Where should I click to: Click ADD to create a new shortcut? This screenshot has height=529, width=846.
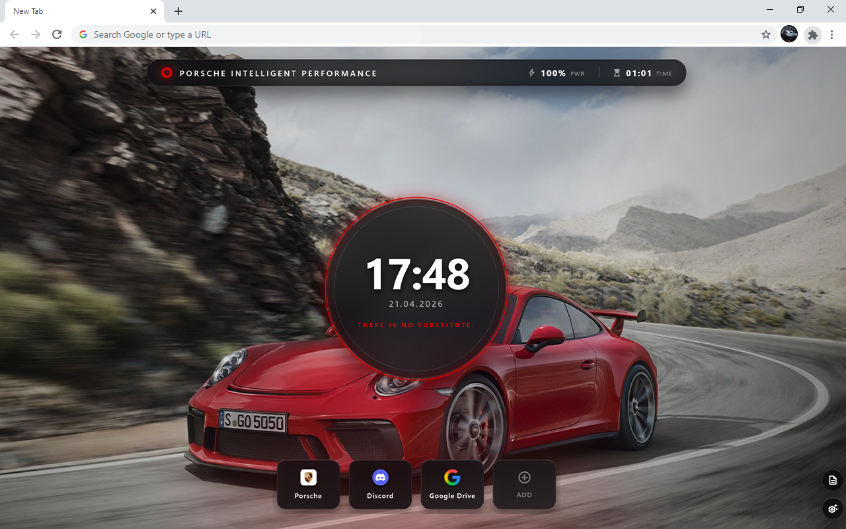tap(524, 485)
